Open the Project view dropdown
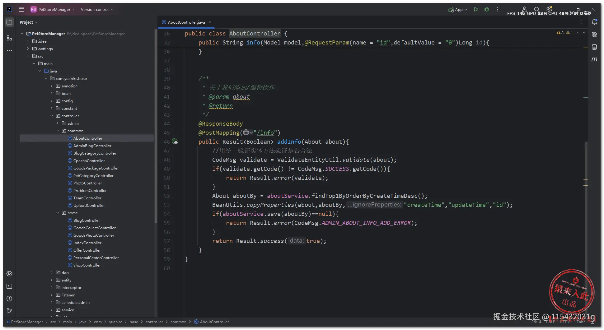 [28, 22]
